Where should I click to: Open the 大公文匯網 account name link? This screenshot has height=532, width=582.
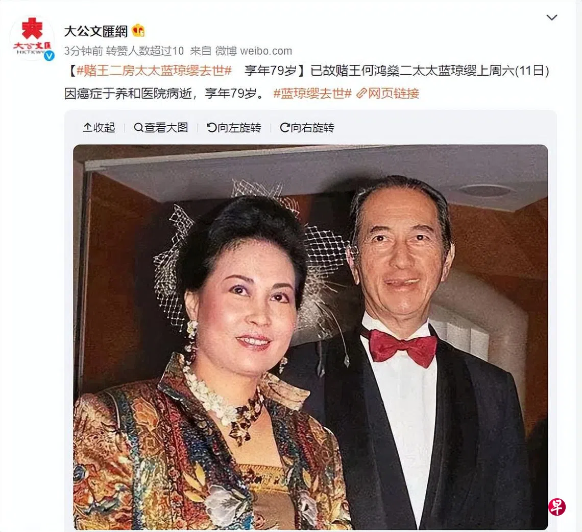[x=96, y=31]
